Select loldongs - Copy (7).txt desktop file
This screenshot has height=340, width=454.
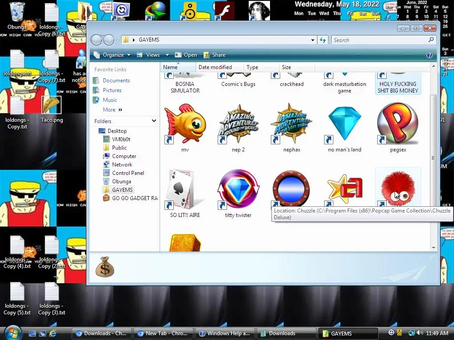(x=51, y=66)
